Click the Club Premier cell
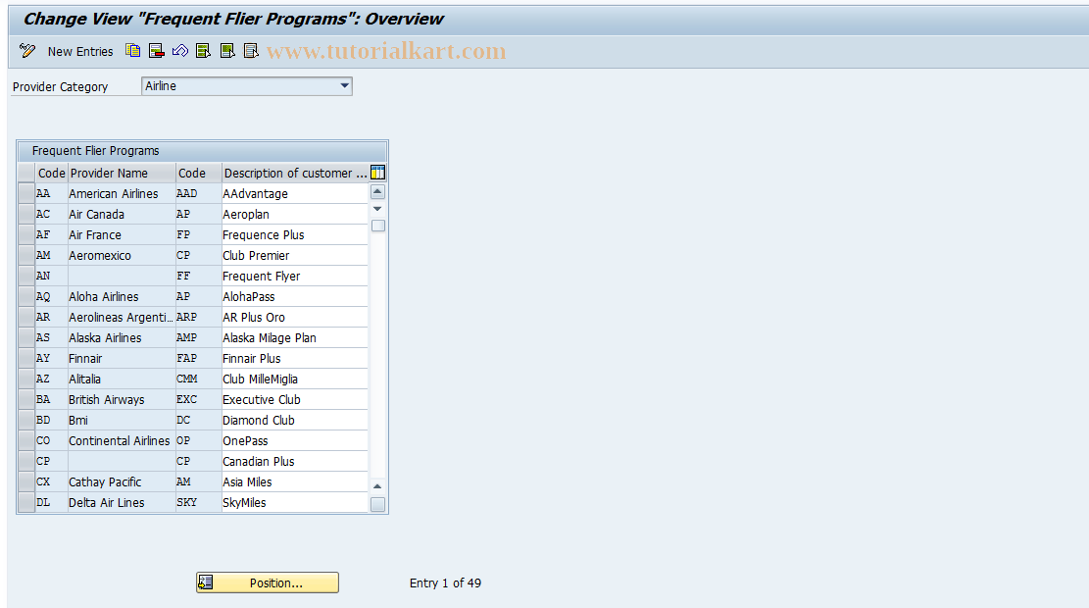 point(294,255)
